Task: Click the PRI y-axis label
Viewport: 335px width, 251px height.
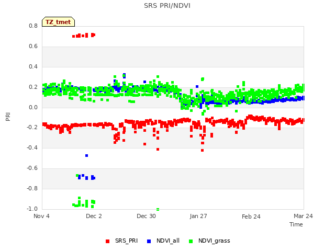Action: pos(8,117)
